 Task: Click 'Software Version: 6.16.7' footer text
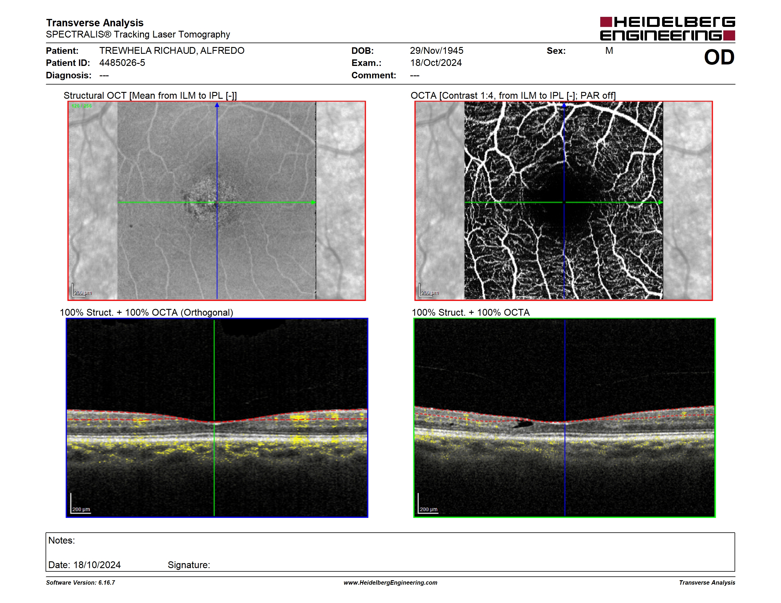pyautogui.click(x=80, y=583)
